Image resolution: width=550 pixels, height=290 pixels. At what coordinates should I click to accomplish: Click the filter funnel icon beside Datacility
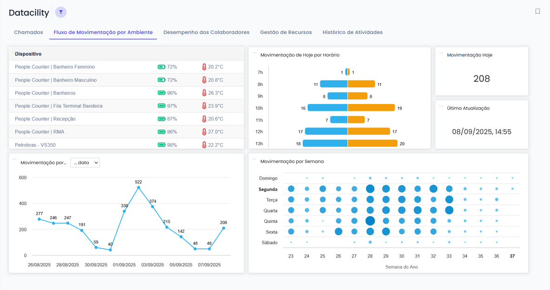61,12
